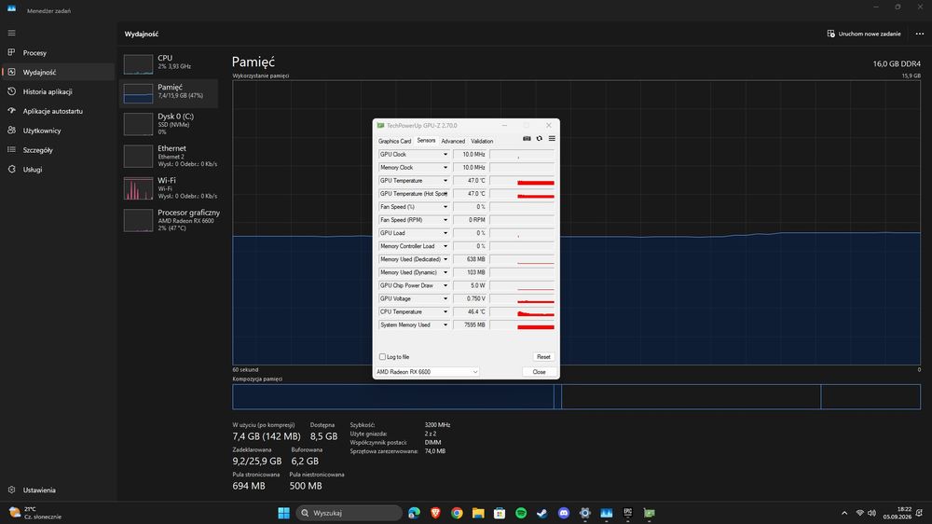Click the hamburger navigation icon in Task Manager
Image resolution: width=932 pixels, height=524 pixels.
click(11, 34)
